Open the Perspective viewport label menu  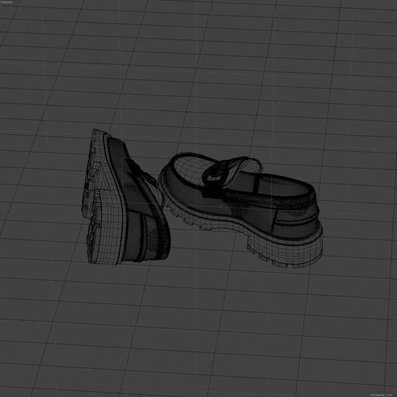(x=7, y=2)
